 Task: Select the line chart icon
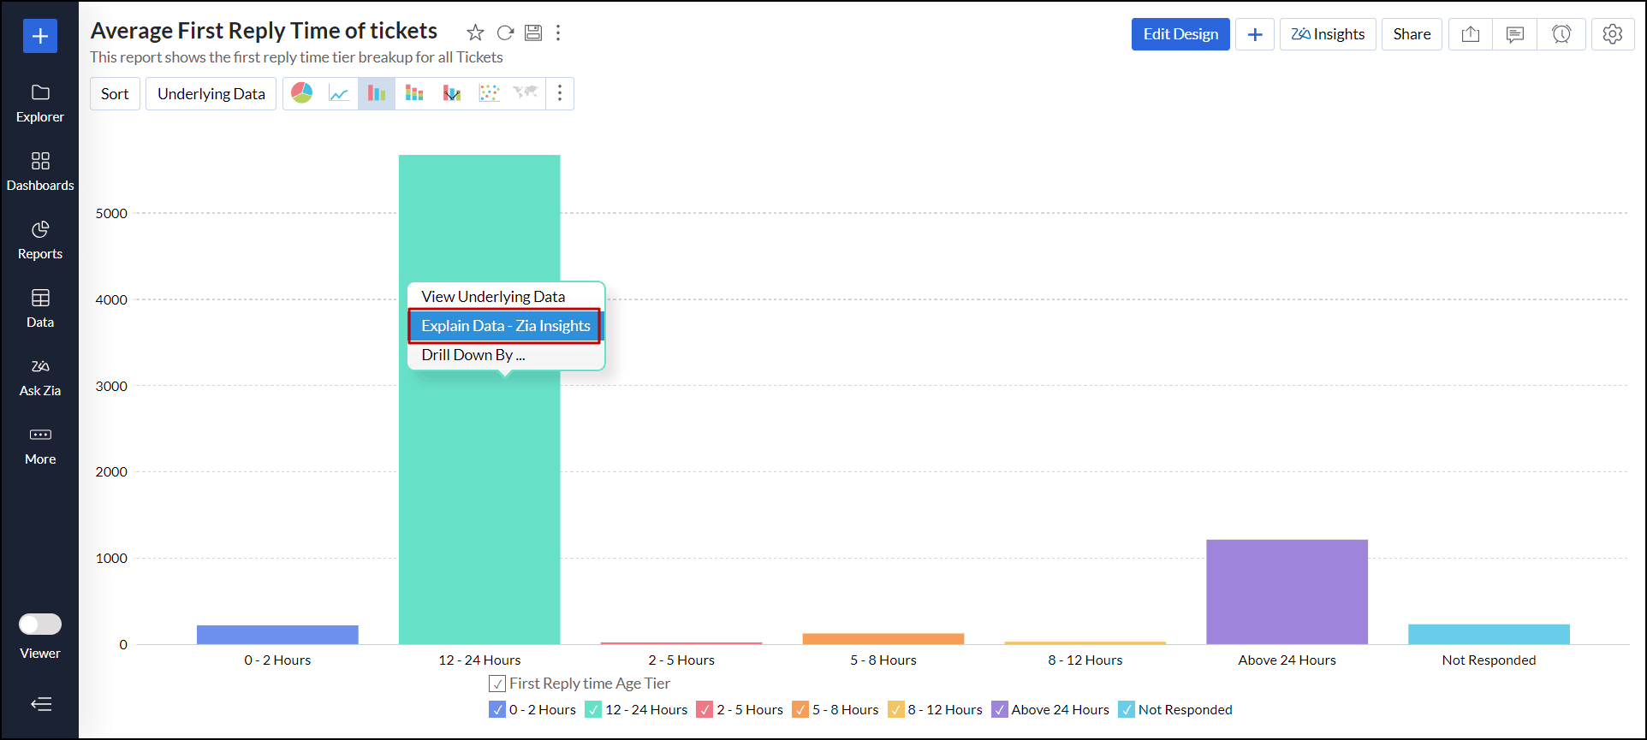[339, 93]
